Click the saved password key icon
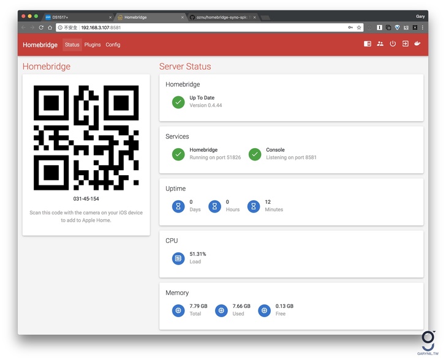 (350, 28)
